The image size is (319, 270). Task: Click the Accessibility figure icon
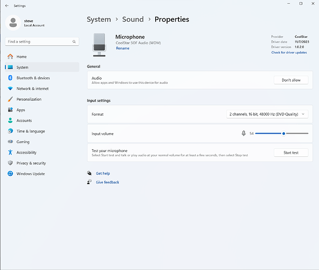point(10,152)
